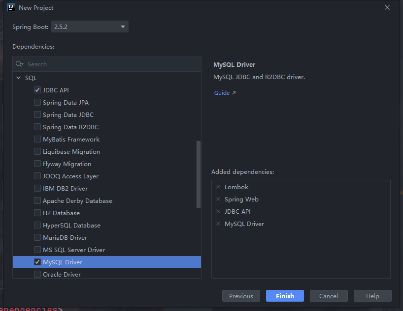
Task: Click the IntelliJ IDEA logo icon
Action: tap(11, 7)
